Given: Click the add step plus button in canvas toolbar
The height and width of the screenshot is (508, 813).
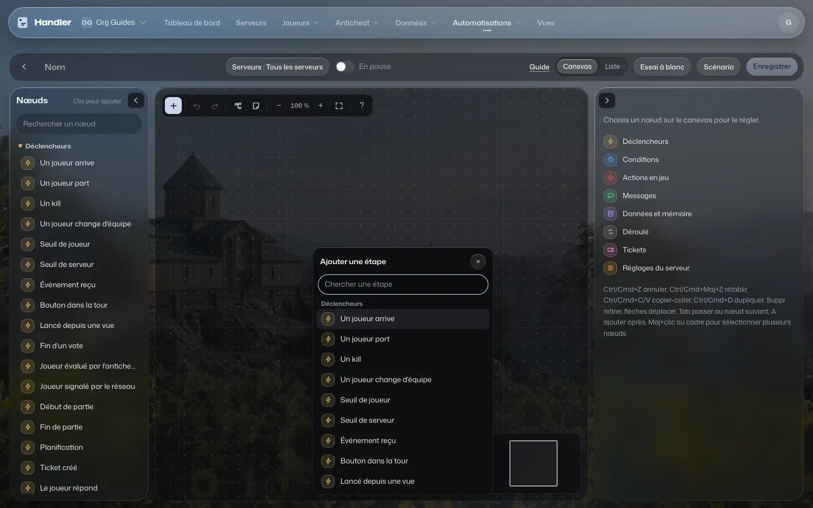Looking at the screenshot, I should pos(173,106).
